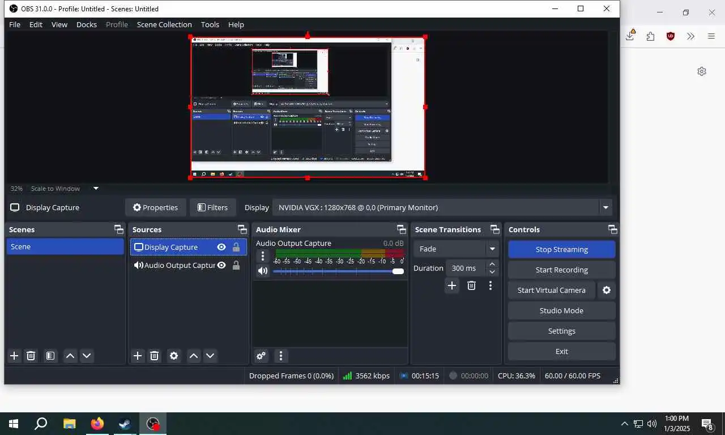
Task: Move scene down arrow in Scenes panel
Action: [x=87, y=356]
